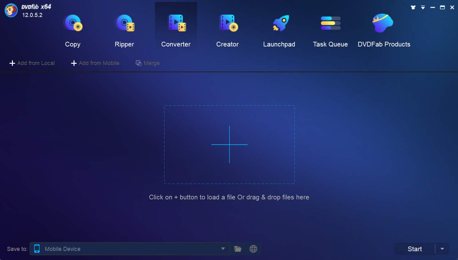Minimize the DVDFab window
Screen dimensions: 458x260
tap(433, 7)
